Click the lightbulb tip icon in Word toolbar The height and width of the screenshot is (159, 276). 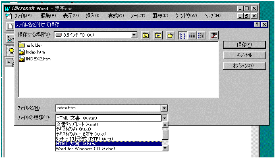pyautogui.click(x=11, y=51)
